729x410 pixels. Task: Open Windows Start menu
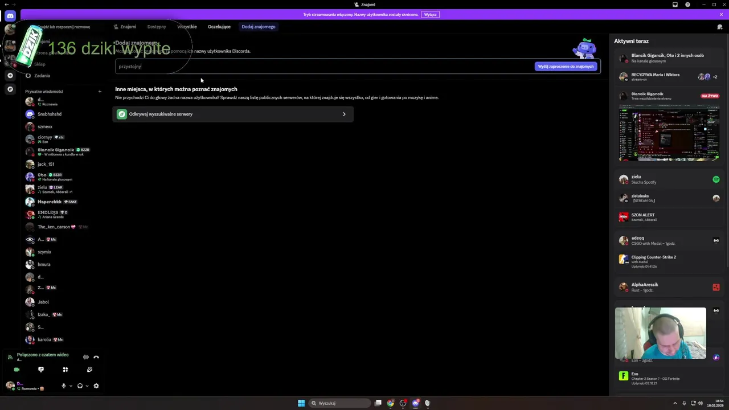click(x=301, y=403)
